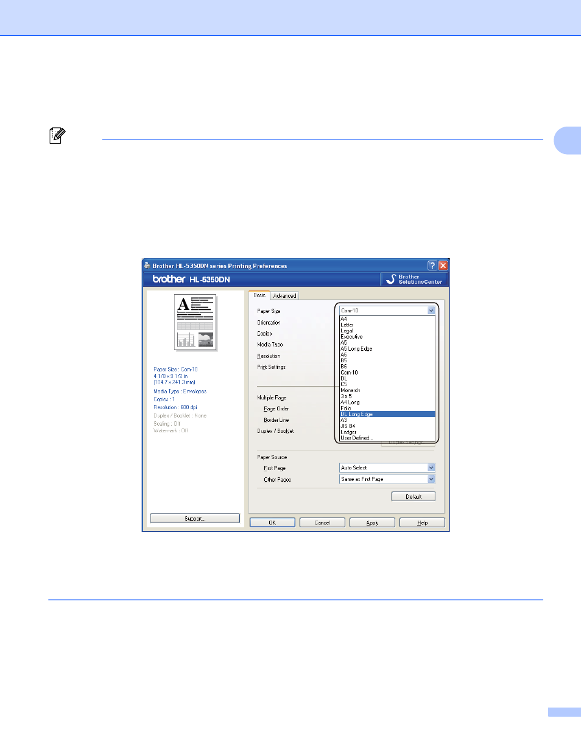The height and width of the screenshot is (752, 581).
Task: Click the page layout preview thumbnail
Action: click(x=195, y=322)
